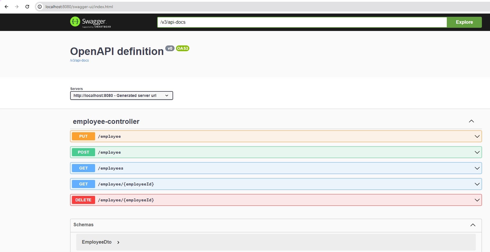Click the DELETE method badge

pos(84,200)
